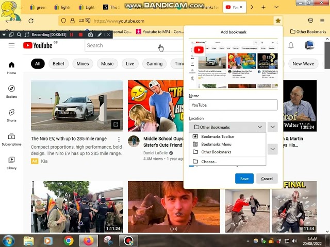
Task: Select Bookmarks Toolbar from location list
Action: [227, 136]
